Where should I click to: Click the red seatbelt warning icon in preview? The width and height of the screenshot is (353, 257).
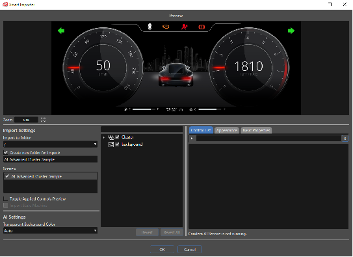[x=184, y=27]
